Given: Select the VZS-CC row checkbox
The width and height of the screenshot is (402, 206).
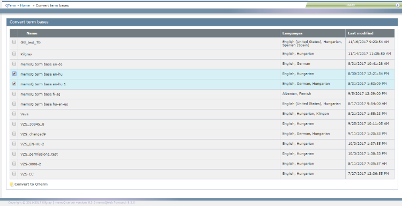Looking at the screenshot, I should pos(14,174).
